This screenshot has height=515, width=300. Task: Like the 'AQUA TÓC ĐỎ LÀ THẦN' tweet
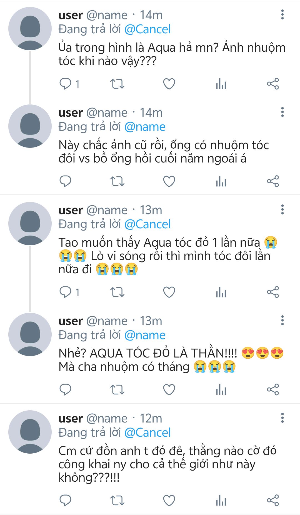tap(169, 389)
